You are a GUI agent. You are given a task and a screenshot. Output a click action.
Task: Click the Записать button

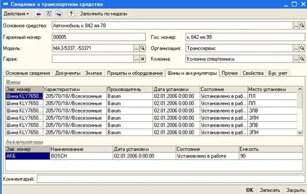[x=270, y=190]
